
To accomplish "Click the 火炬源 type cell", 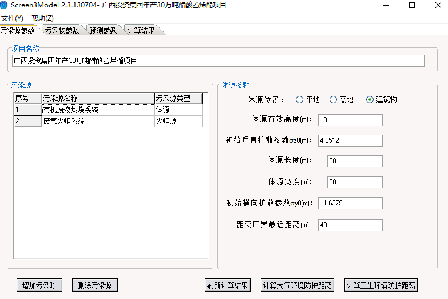I will click(179, 121).
